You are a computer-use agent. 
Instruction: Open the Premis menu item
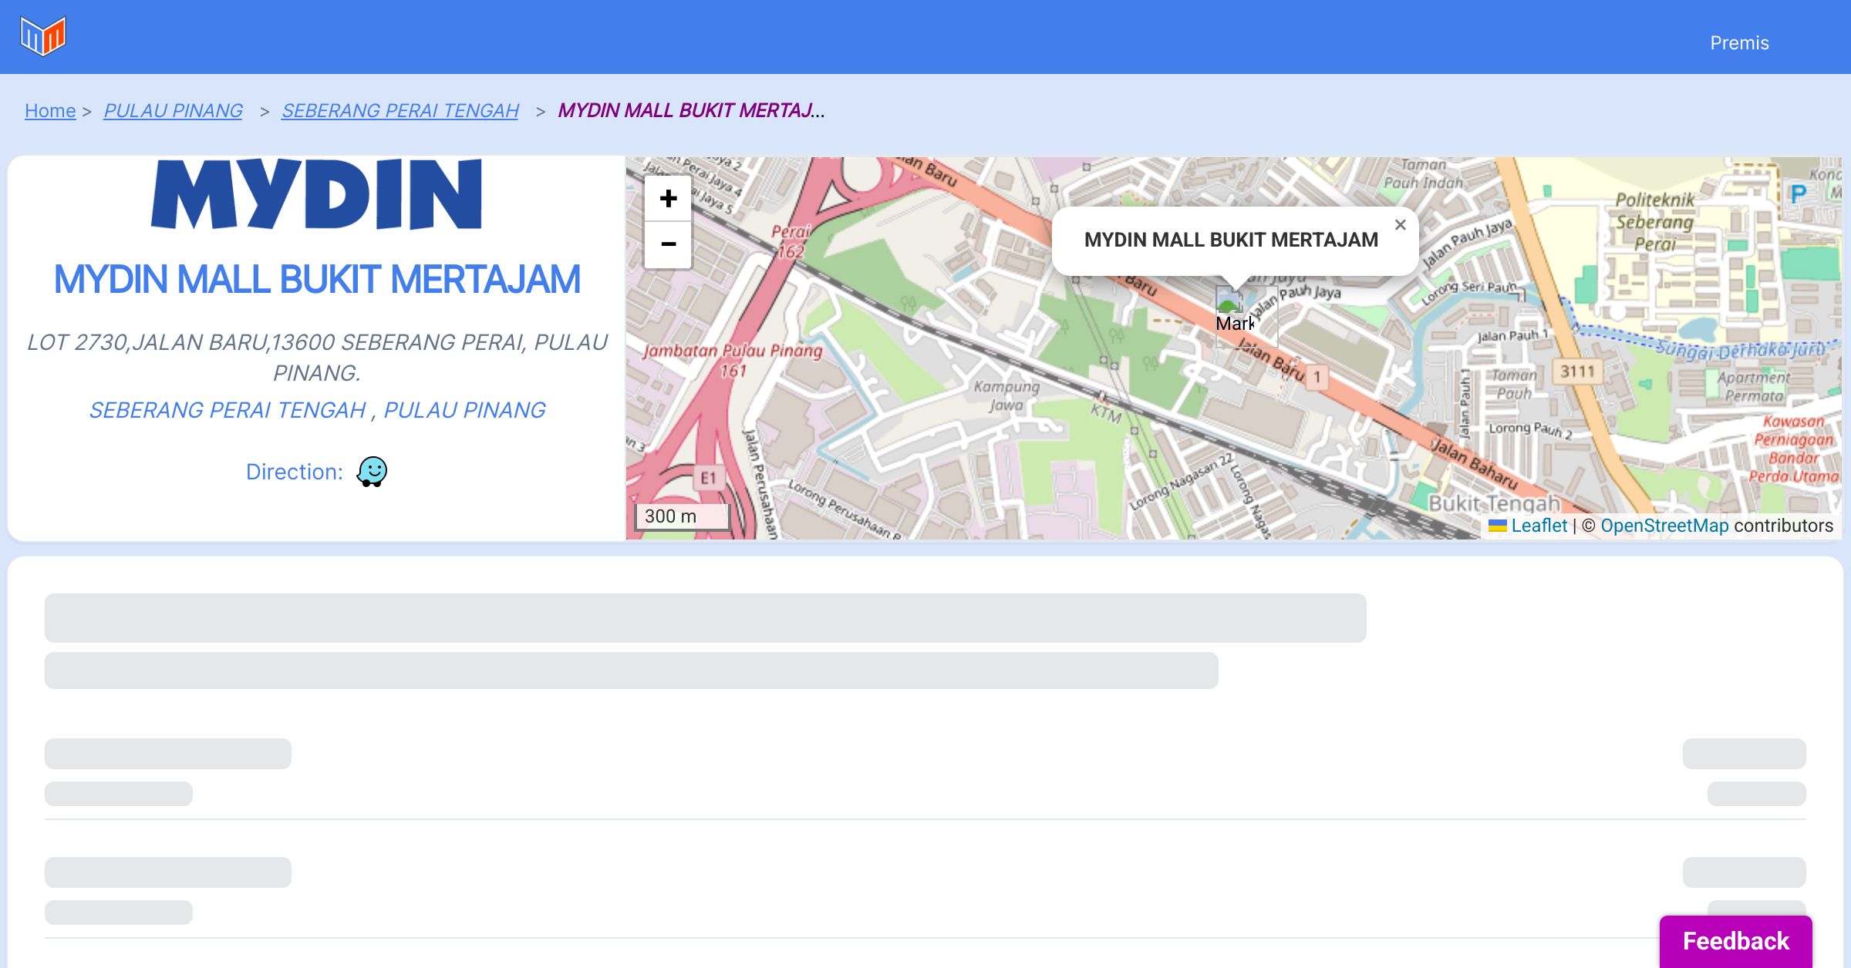[1739, 43]
